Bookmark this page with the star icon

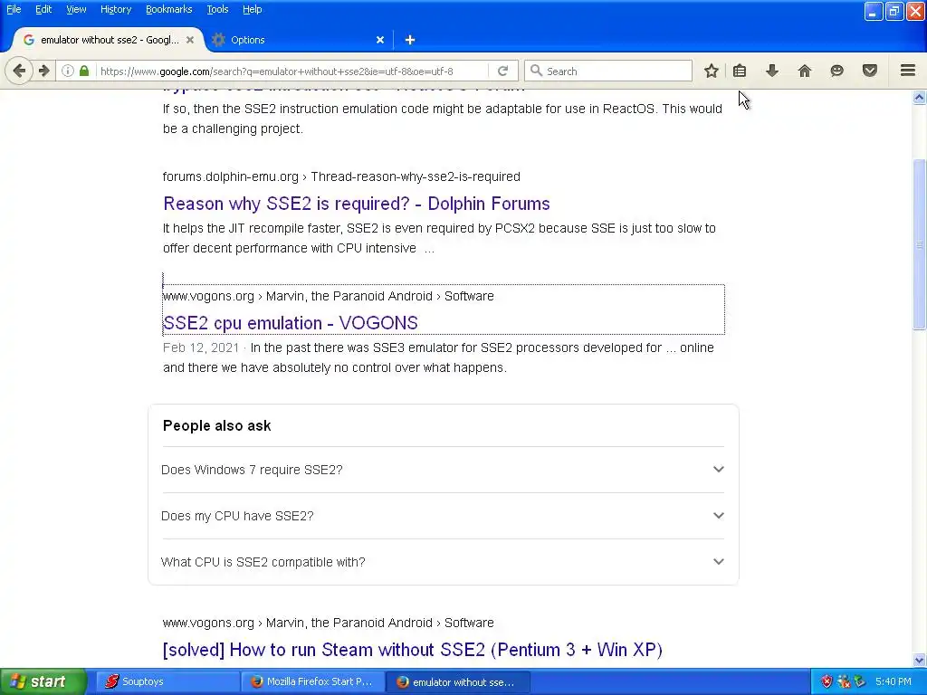tap(712, 71)
